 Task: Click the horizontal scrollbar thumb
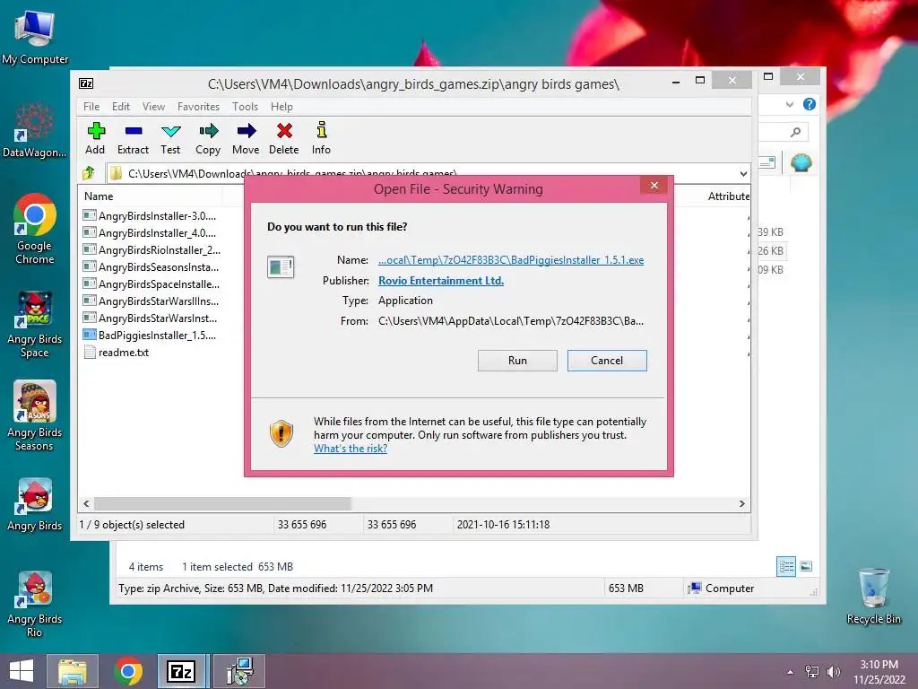pyautogui.click(x=222, y=504)
